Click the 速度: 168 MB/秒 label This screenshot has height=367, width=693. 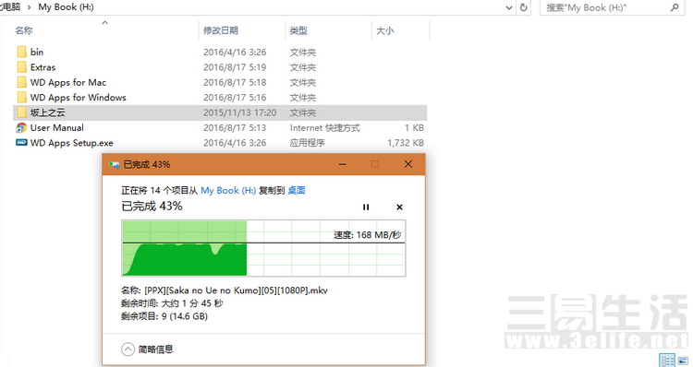(x=367, y=234)
